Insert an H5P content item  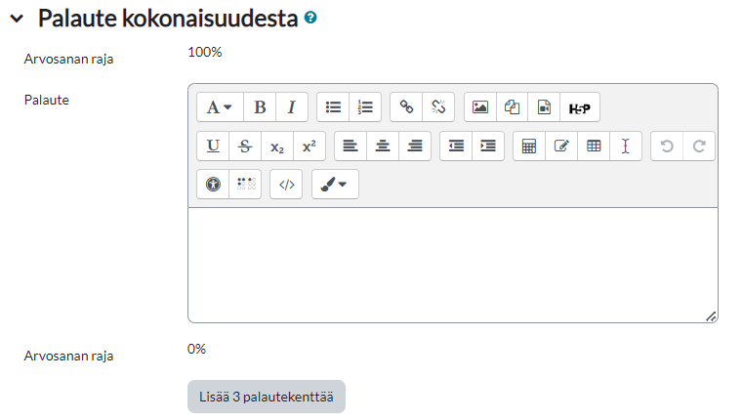pos(580,107)
